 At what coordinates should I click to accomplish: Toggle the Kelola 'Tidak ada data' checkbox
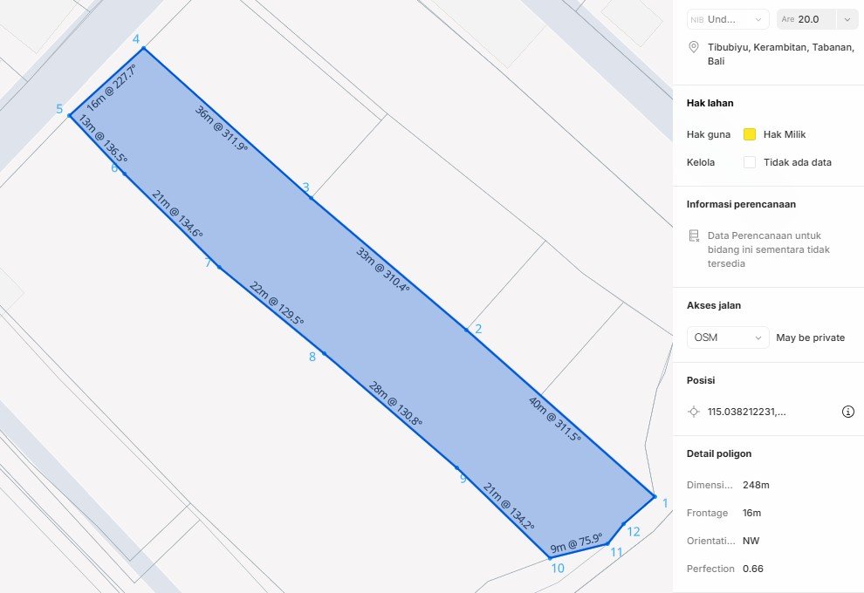(x=749, y=162)
